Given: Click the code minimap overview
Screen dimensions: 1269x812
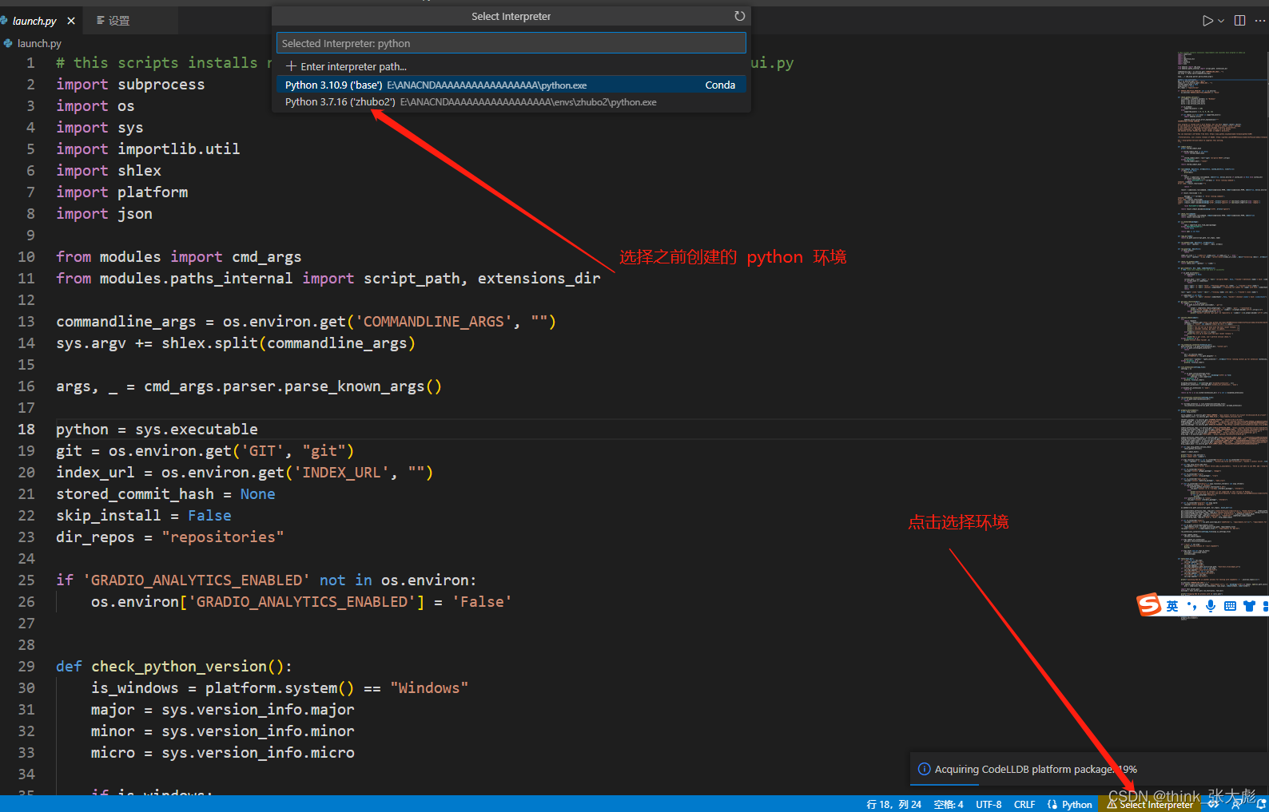Looking at the screenshot, I should [1223, 335].
